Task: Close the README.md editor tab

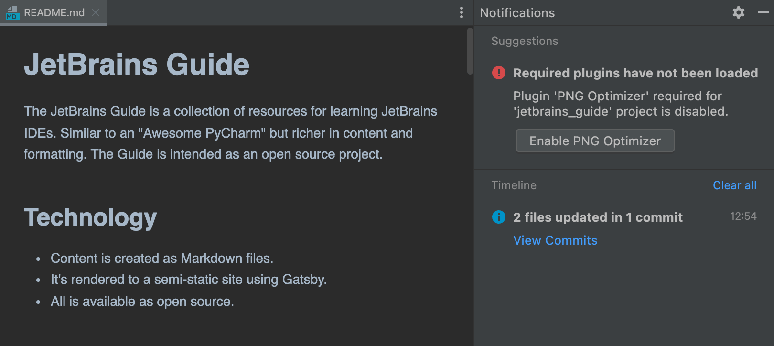Action: tap(96, 12)
